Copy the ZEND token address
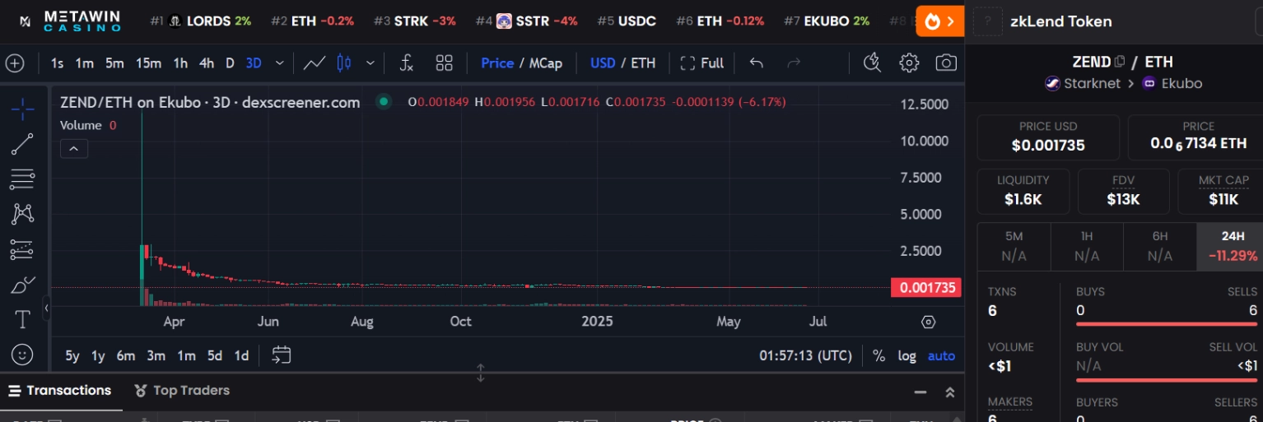The width and height of the screenshot is (1263, 422). [x=1119, y=62]
